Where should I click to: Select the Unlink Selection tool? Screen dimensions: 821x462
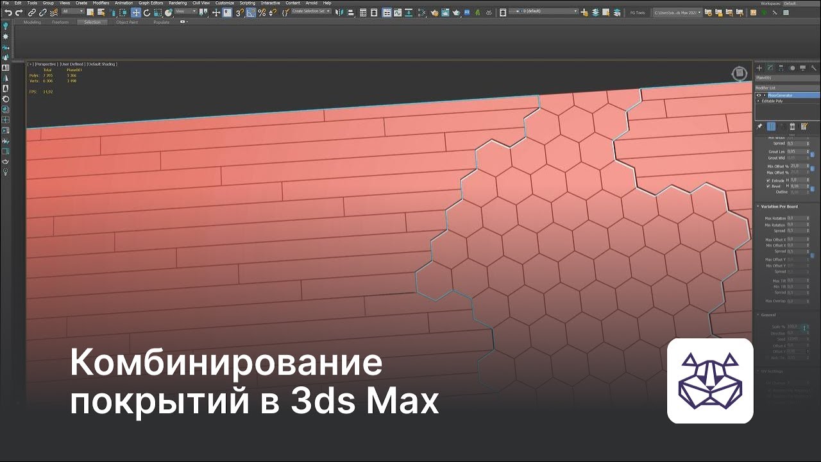[43, 13]
